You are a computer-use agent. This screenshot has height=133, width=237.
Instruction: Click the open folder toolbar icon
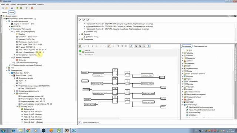coord(7,8)
